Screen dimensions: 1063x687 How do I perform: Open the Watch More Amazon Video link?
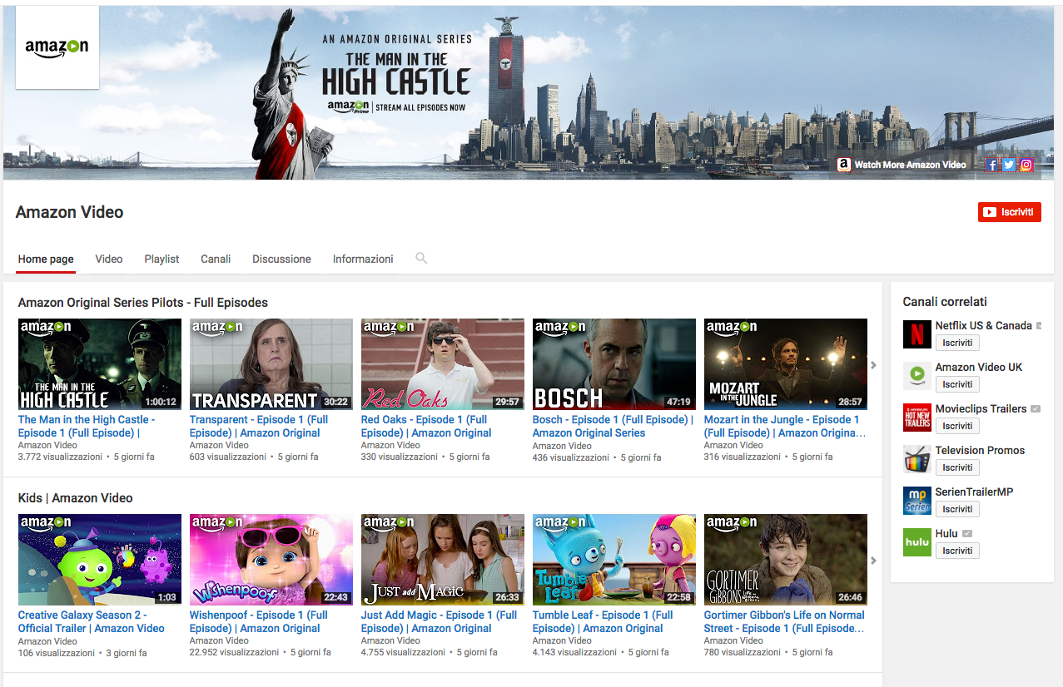pos(909,165)
